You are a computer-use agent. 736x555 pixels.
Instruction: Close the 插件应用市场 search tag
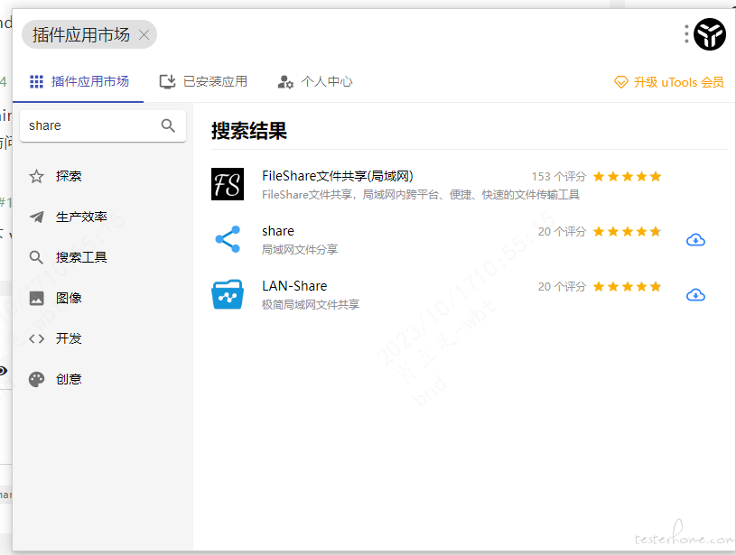[144, 34]
